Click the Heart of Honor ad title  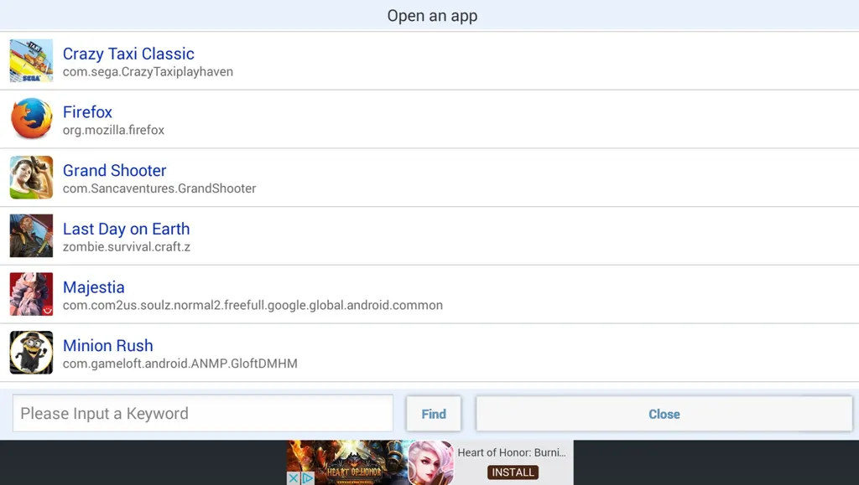pyautogui.click(x=512, y=452)
